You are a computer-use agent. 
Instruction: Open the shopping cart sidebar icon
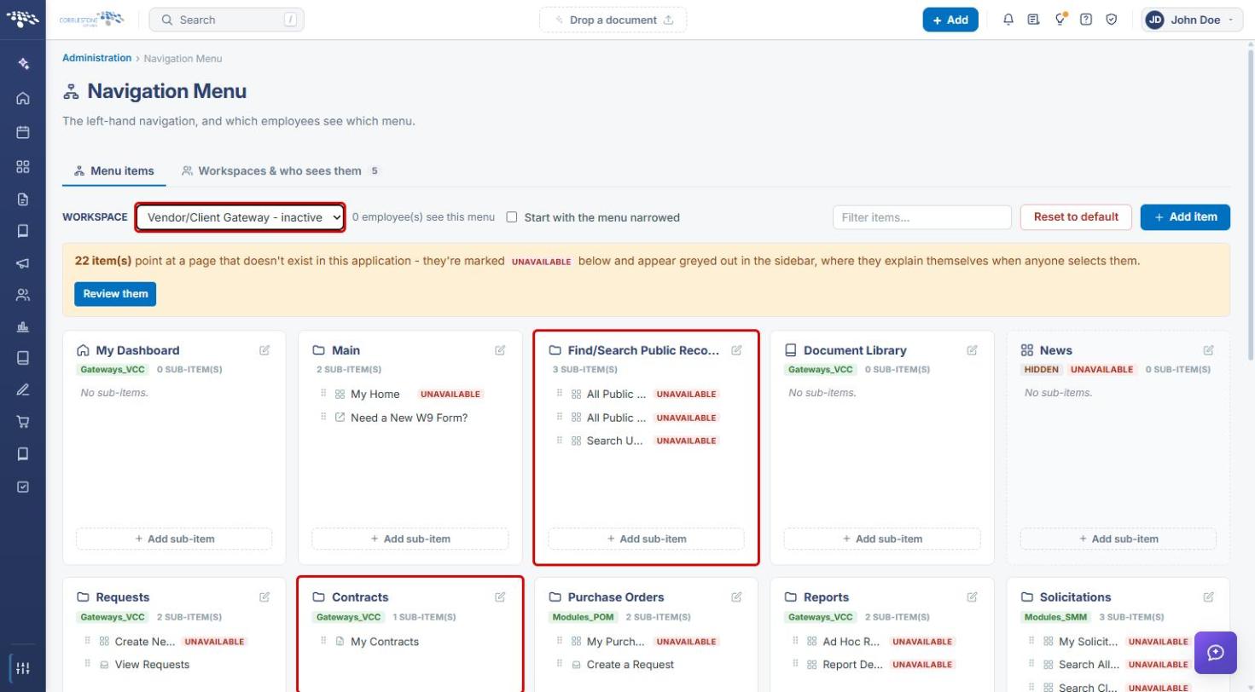coord(23,421)
